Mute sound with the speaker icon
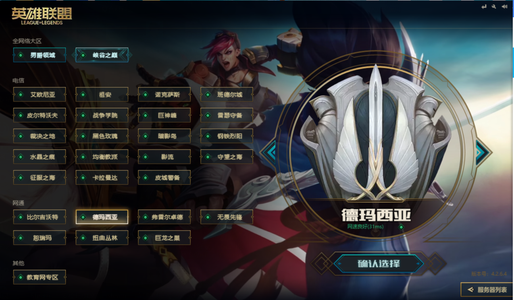Screen dimensions: 514x300 [x=504, y=7]
